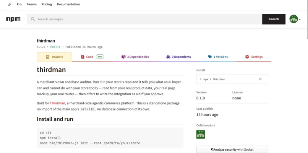This screenshot has height=153, width=308.
Task: Click the Last publish 14 hours ago value
Action: 207,115
